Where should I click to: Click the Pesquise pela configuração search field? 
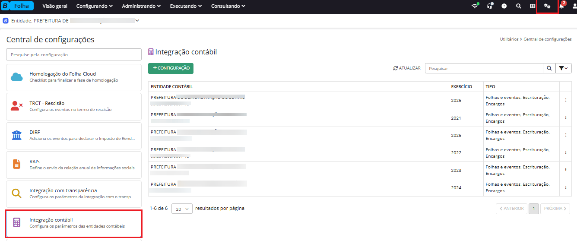[x=74, y=54]
